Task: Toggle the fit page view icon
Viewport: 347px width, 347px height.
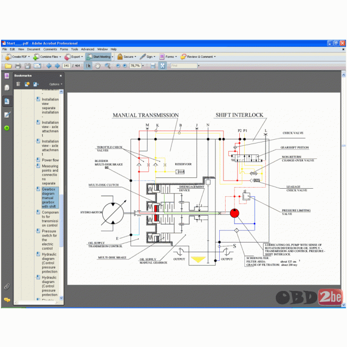Action: [x=163, y=66]
